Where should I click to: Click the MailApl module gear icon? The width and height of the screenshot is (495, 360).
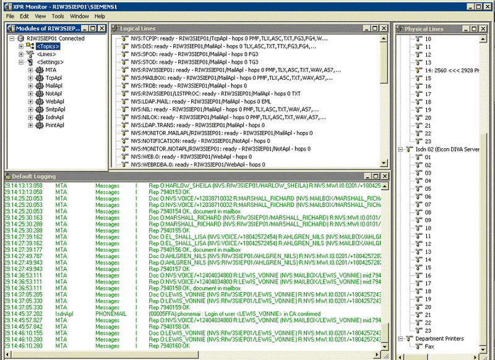(x=40, y=86)
